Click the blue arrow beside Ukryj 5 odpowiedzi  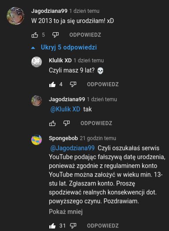33,48
